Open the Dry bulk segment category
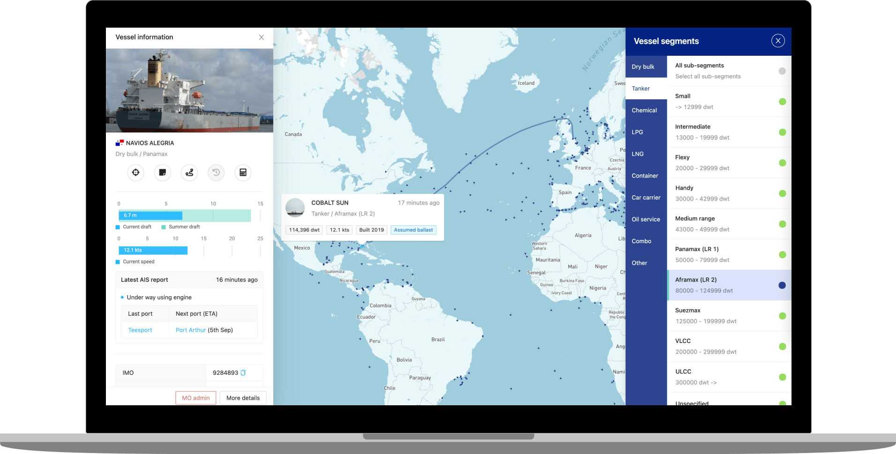Image resolution: width=896 pixels, height=454 pixels. 642,67
